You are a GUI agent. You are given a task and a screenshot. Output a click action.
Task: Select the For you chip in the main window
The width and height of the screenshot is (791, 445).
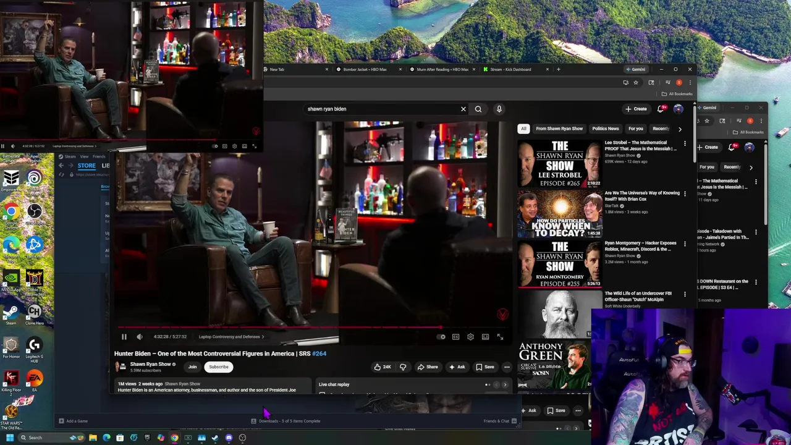[x=636, y=129]
